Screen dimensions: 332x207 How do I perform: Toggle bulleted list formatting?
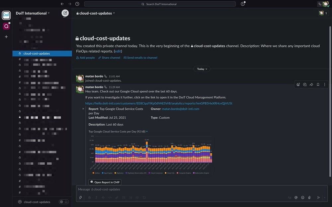tap(130, 197)
